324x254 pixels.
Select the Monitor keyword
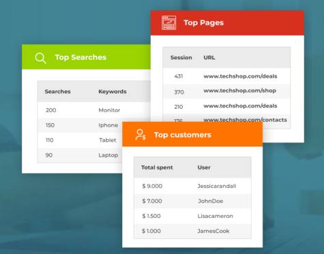(x=109, y=110)
